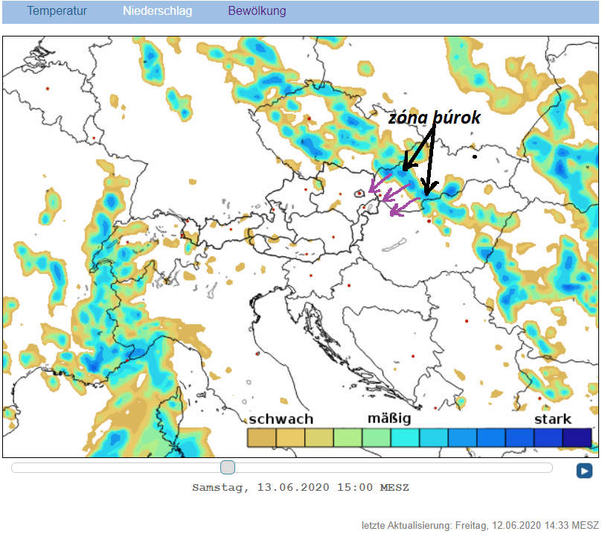Click the light green swatch under 'mäßig'

(377, 437)
